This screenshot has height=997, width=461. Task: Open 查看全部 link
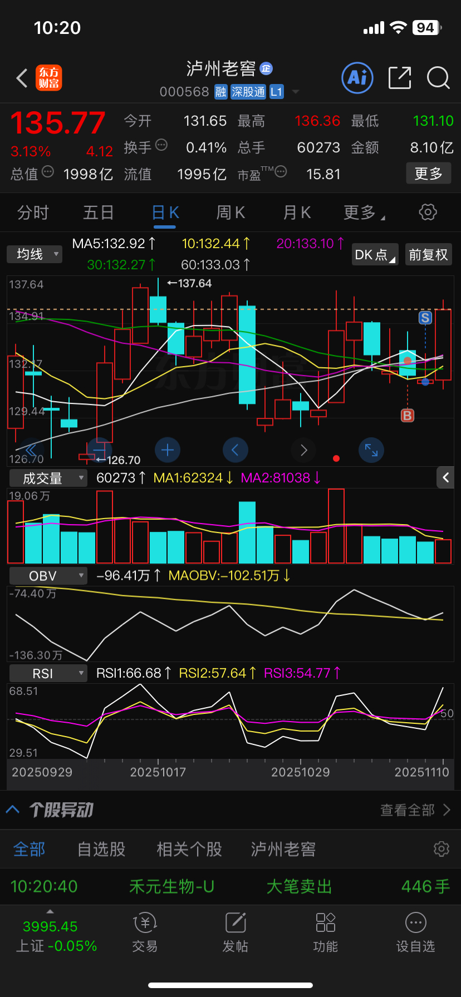click(415, 810)
